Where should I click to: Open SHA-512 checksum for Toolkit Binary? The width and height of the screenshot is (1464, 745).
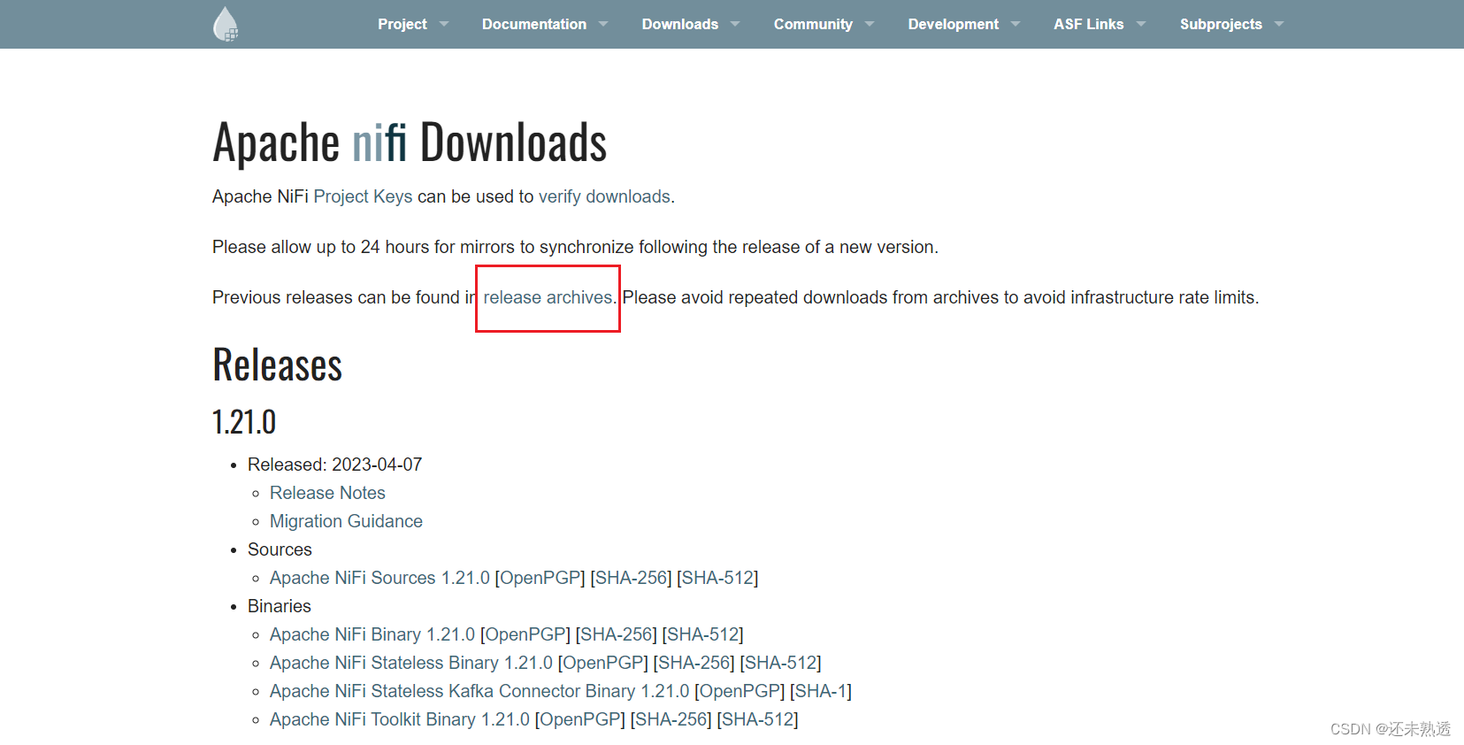pyautogui.click(x=757, y=719)
